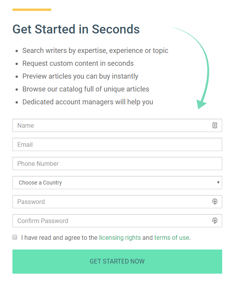Viewport: 242px width, 283px height.
Task: Open the terms of use link
Action: (x=171, y=237)
